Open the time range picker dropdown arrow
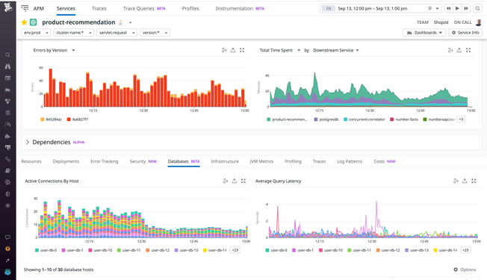 point(437,8)
